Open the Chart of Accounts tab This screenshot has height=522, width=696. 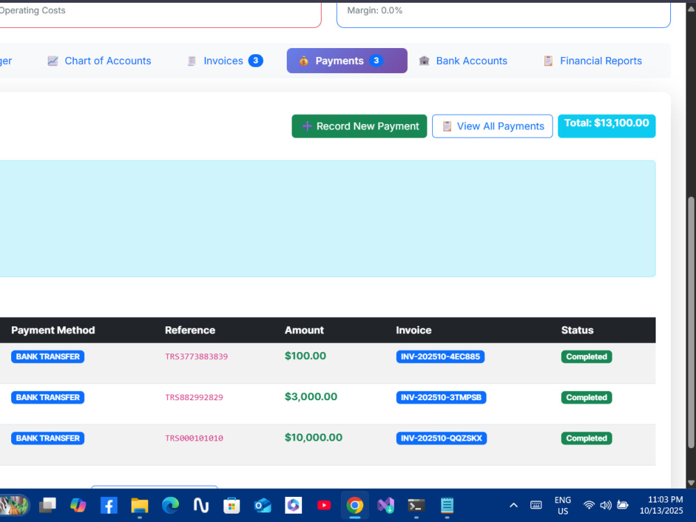click(x=99, y=61)
